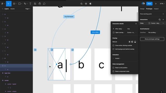Switch to the Assets tab
This screenshot has width=166, height=93.
pos(12,9)
